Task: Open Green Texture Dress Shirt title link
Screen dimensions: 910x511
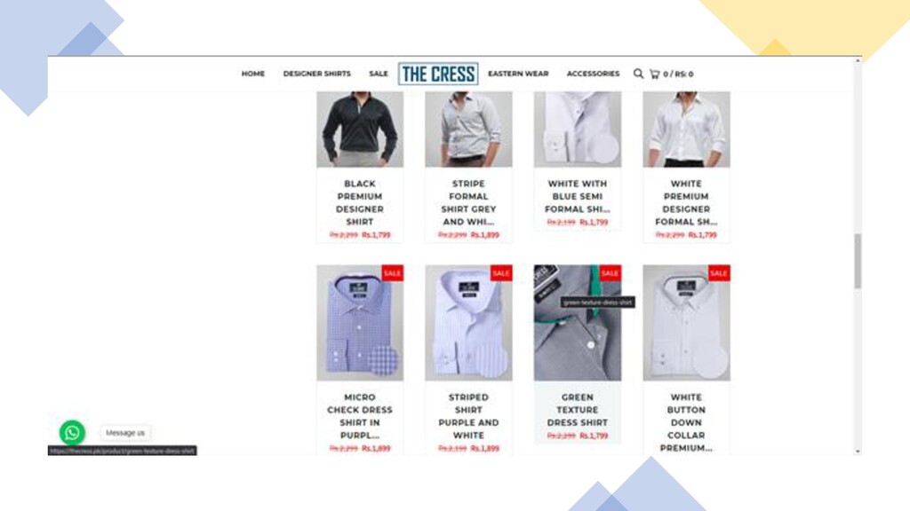Action: pos(578,410)
